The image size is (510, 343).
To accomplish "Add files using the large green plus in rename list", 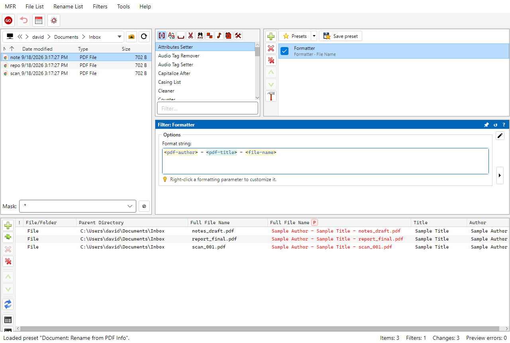I will (8, 225).
